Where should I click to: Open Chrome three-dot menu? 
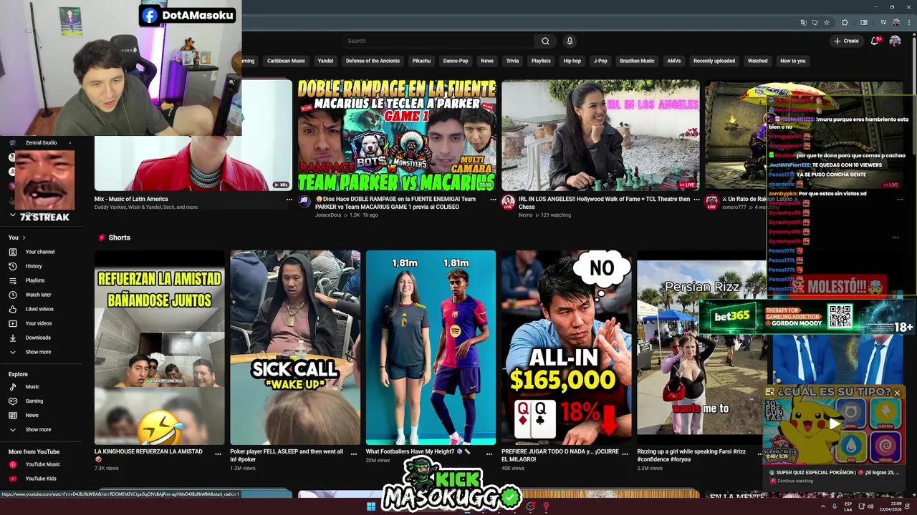click(908, 23)
